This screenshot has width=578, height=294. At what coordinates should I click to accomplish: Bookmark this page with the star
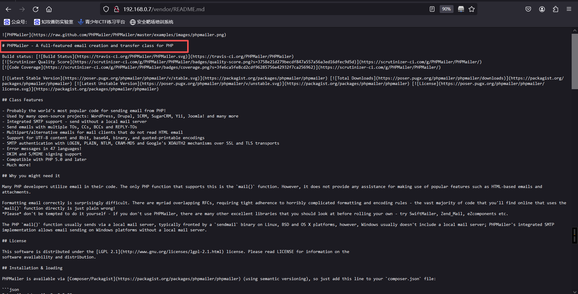472,9
